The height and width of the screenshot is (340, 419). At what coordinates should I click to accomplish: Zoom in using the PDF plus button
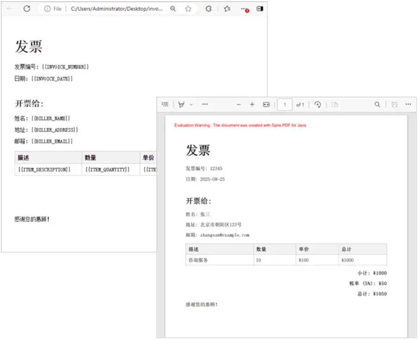(252, 105)
